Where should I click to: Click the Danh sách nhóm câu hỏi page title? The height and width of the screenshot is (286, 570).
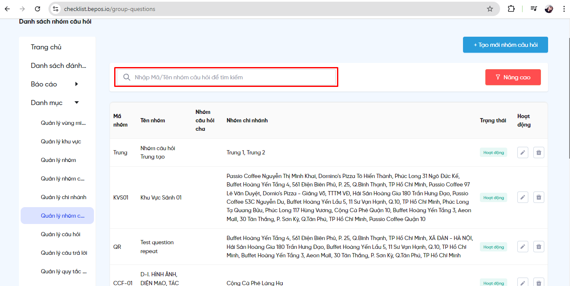(55, 22)
